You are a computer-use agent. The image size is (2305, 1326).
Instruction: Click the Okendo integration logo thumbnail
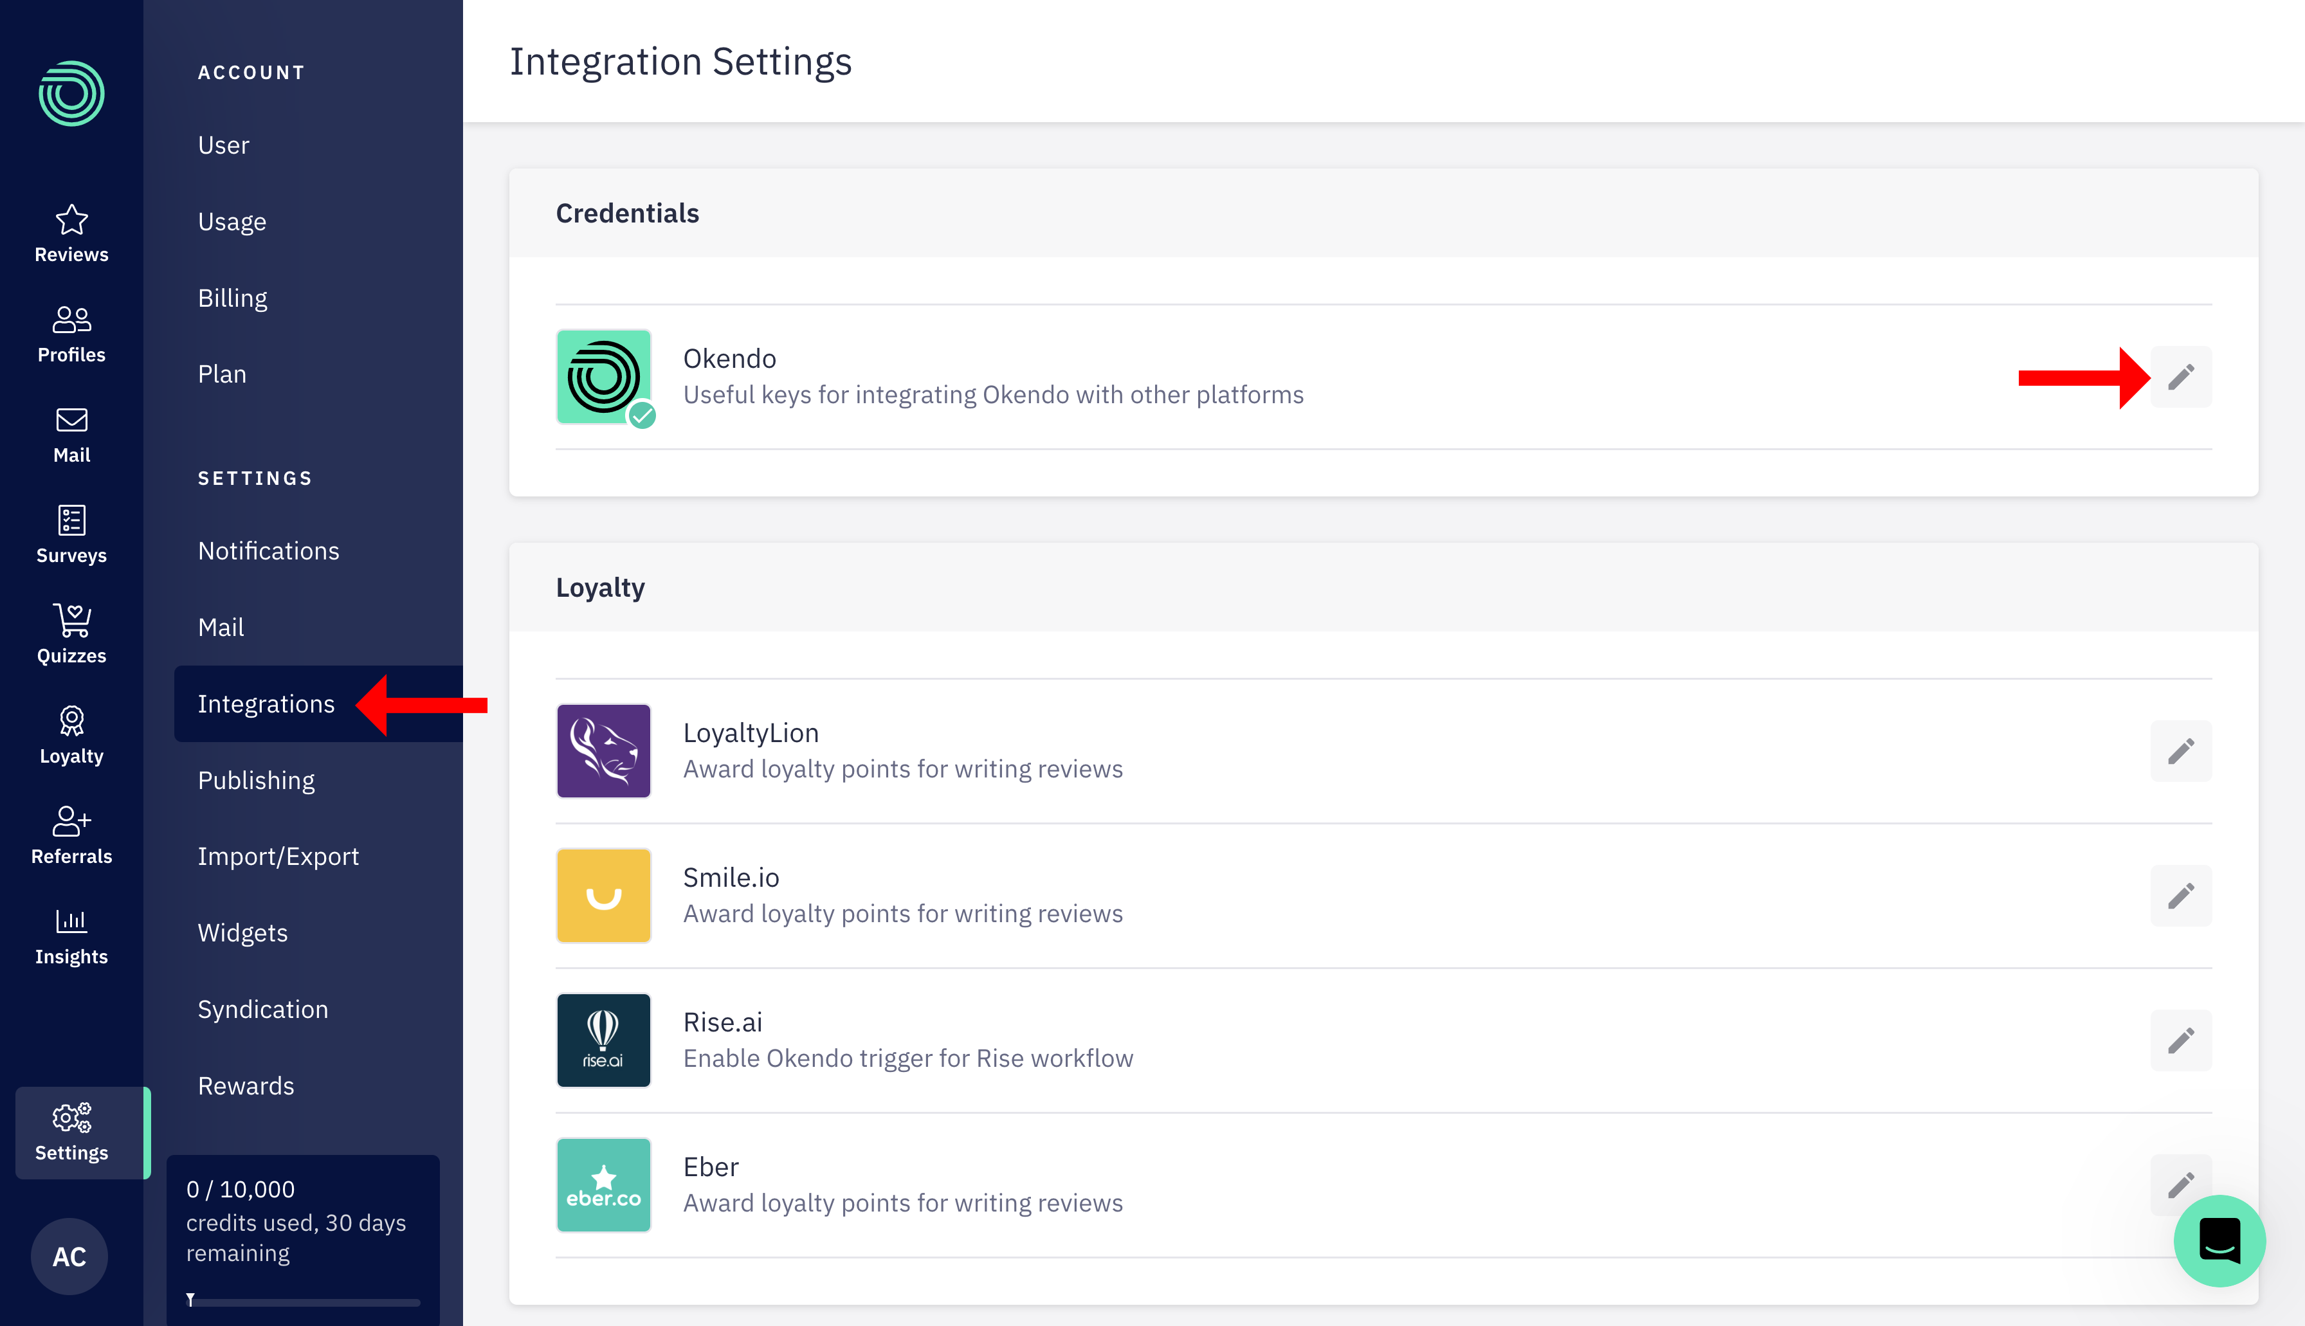603,376
